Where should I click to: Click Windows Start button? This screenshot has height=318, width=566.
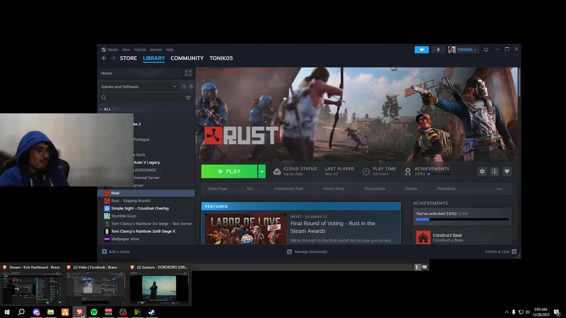click(x=7, y=312)
